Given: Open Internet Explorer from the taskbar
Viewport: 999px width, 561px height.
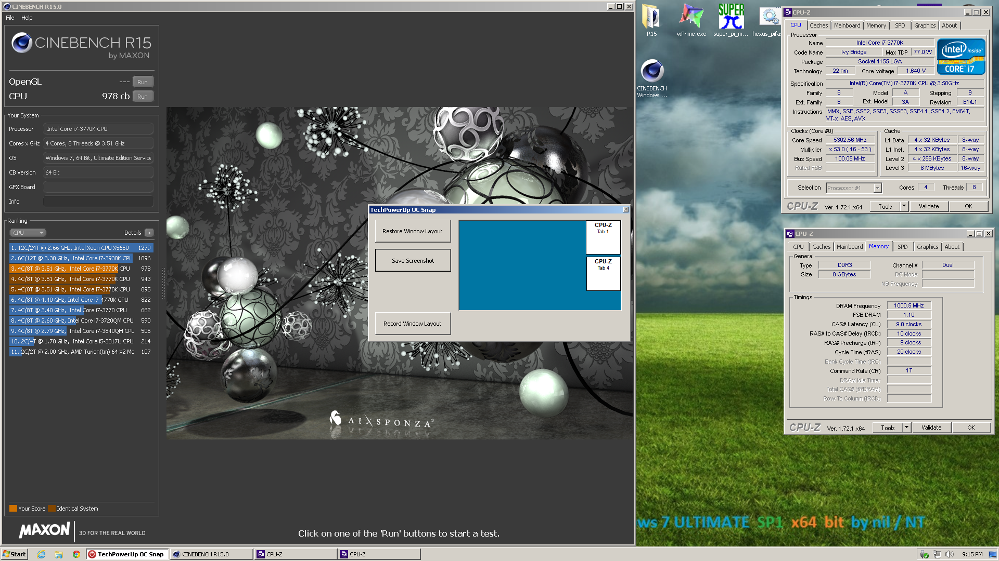Looking at the screenshot, I should pyautogui.click(x=42, y=554).
